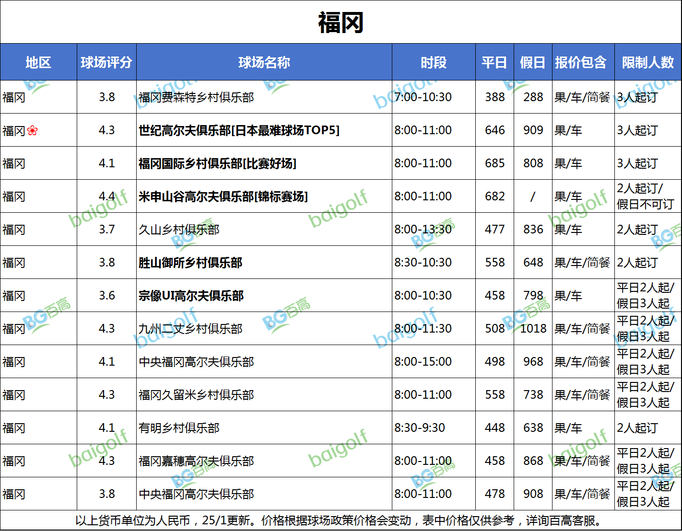Select the 限制人数 column header
Image resolution: width=682 pixels, height=531 pixels.
[647, 62]
